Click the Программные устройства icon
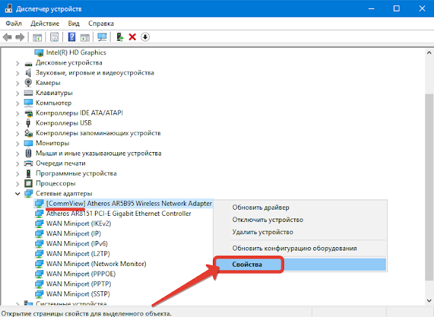Screen dimensions: 434x317 point(28,174)
